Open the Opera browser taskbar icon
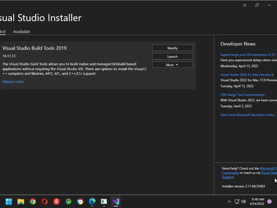The height and width of the screenshot is (208, 277). coord(45,201)
